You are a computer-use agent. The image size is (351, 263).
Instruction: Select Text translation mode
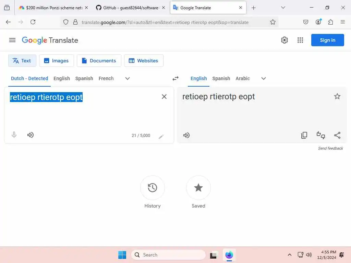coord(22,61)
